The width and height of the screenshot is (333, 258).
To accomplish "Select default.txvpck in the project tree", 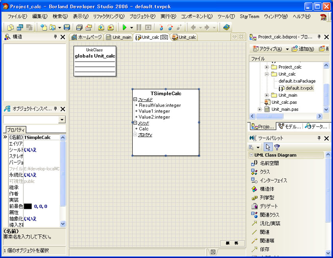I will coord(299,88).
